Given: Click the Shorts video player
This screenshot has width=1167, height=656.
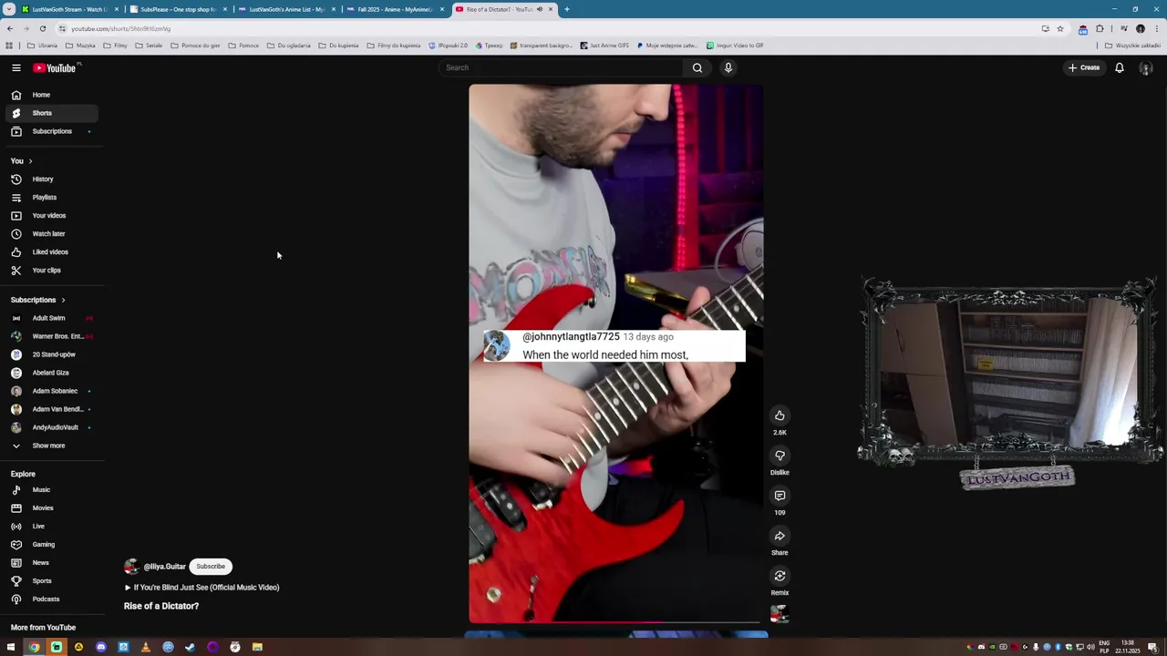Looking at the screenshot, I should (616, 354).
